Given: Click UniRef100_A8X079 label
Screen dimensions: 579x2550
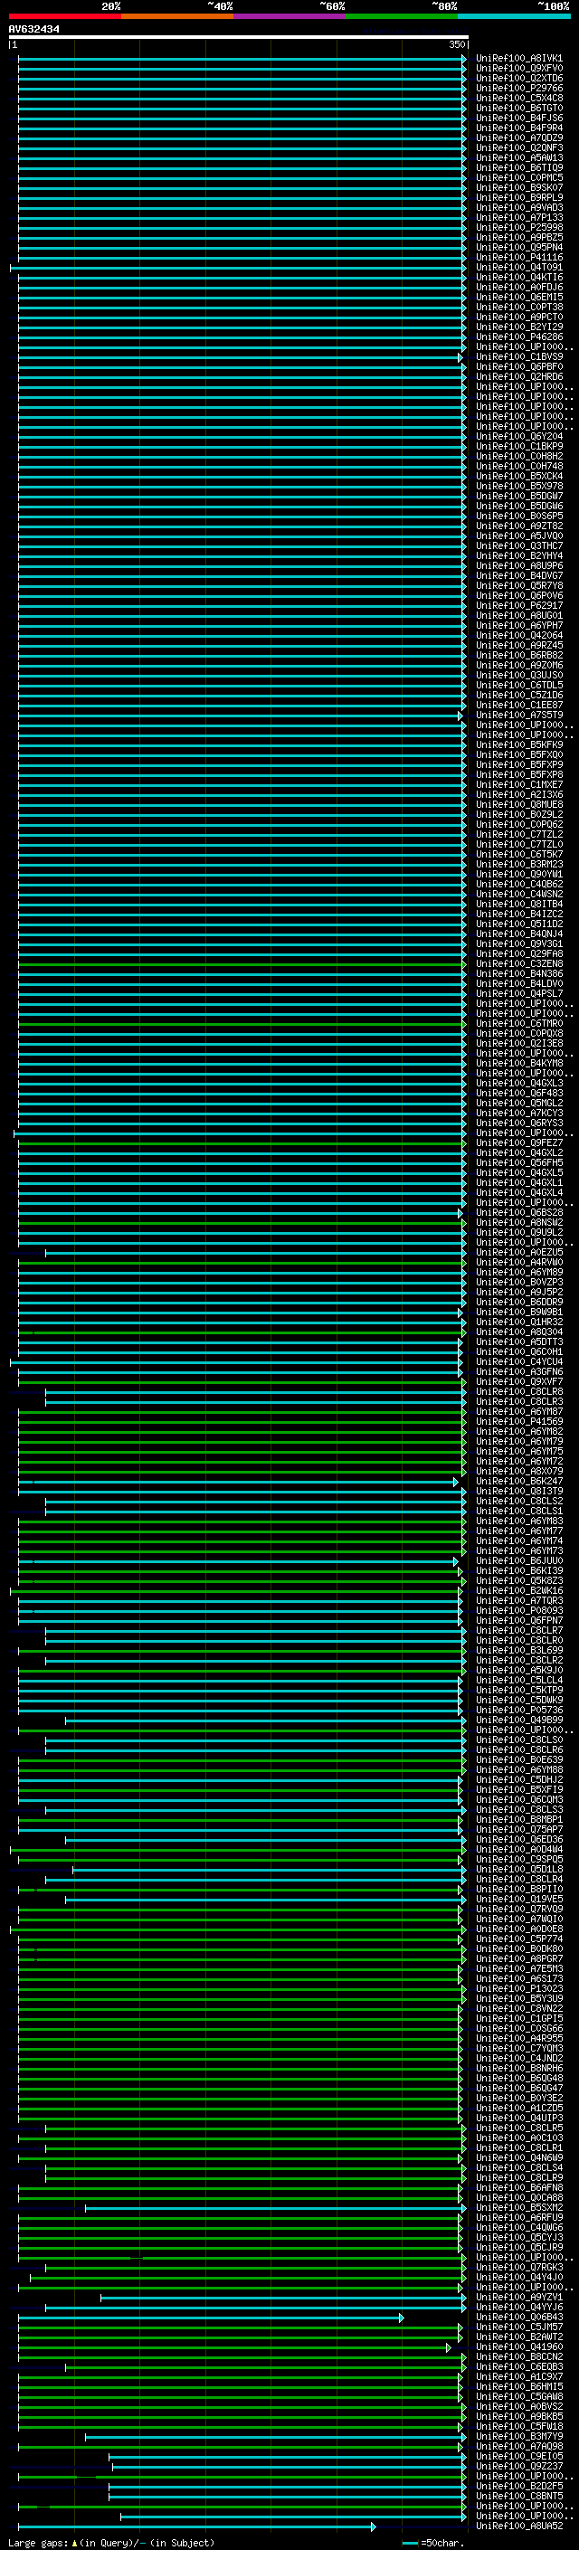Looking at the screenshot, I should [x=518, y=1471].
